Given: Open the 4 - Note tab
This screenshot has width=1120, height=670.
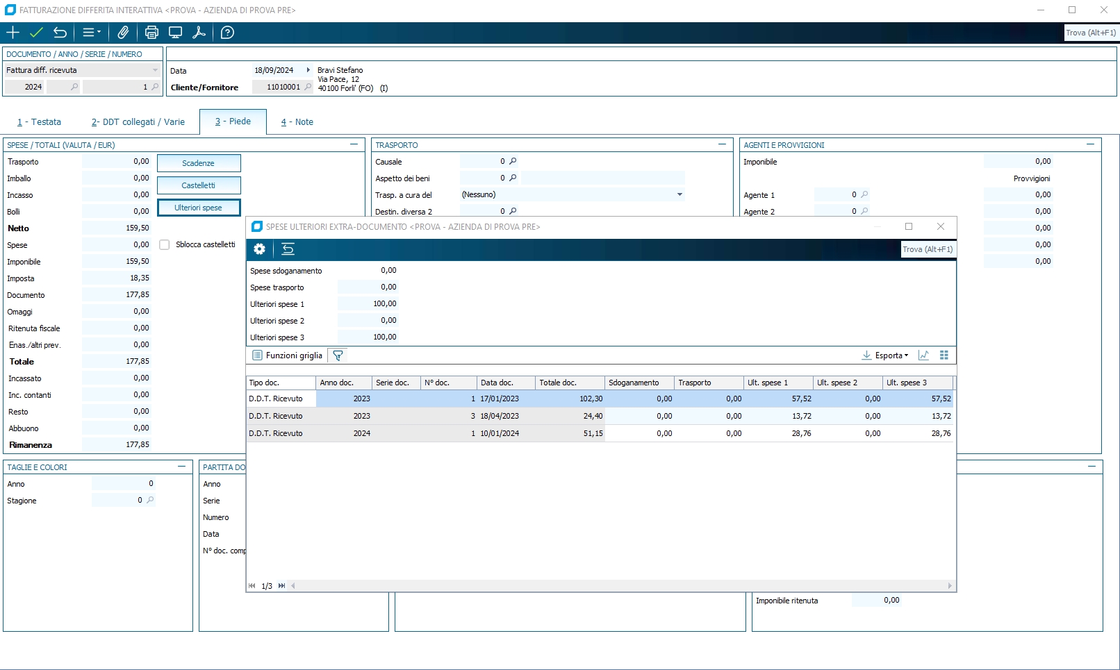Looking at the screenshot, I should point(297,122).
